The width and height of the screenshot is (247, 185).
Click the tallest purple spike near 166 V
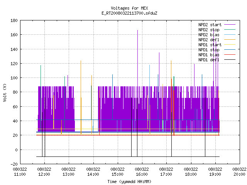click(137, 58)
